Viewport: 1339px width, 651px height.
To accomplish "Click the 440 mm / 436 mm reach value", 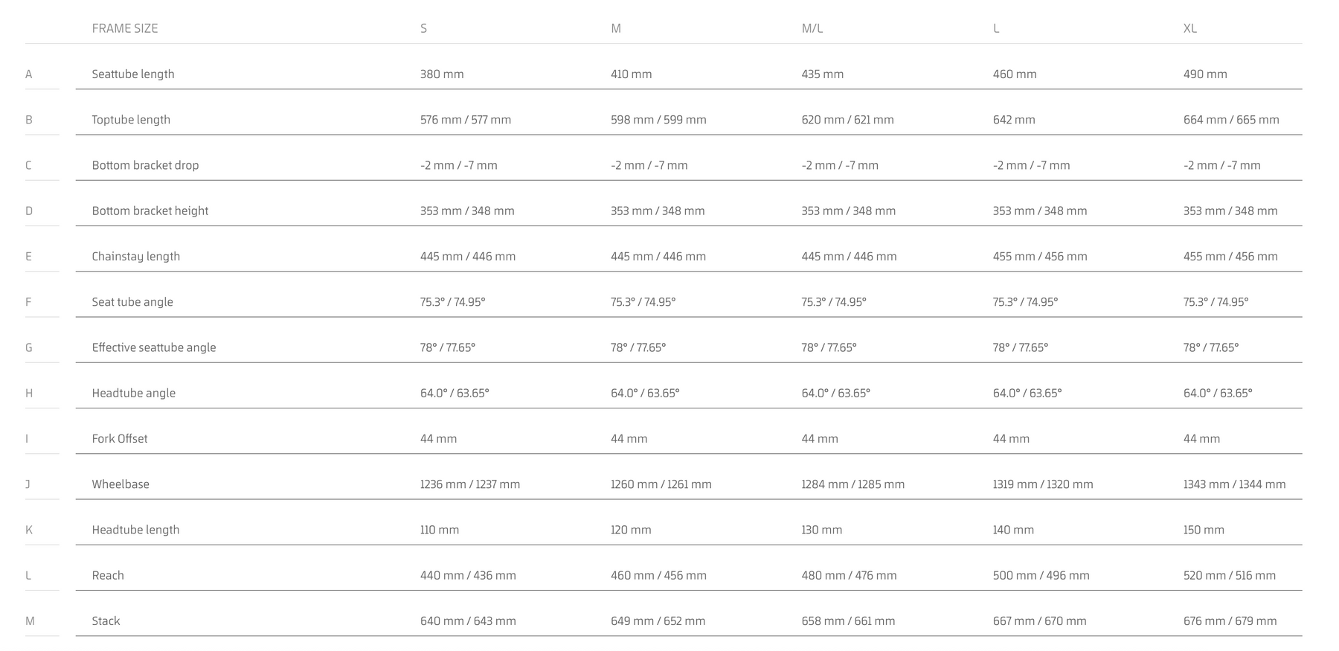I will (468, 575).
